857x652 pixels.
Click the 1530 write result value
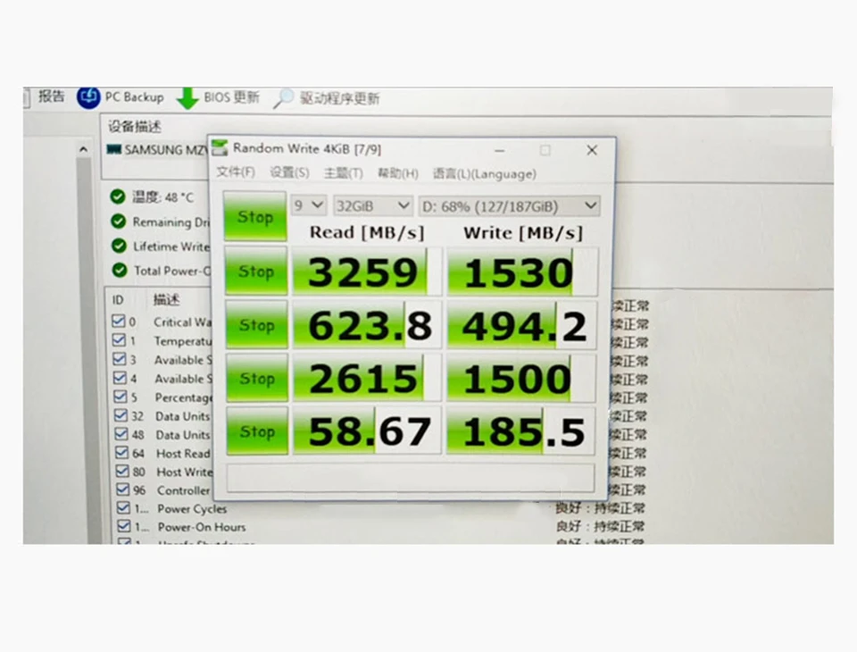click(518, 272)
